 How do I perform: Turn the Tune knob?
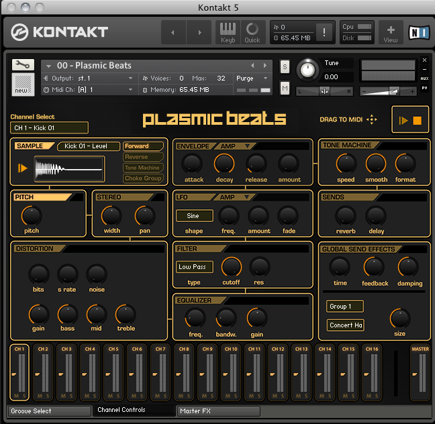[307, 70]
